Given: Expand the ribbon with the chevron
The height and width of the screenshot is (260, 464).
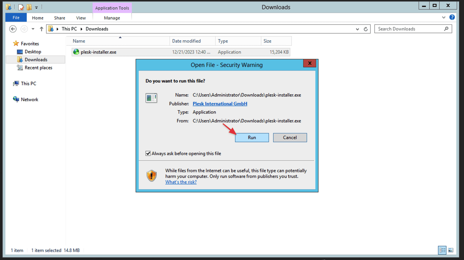Looking at the screenshot, I should tap(444, 17).
